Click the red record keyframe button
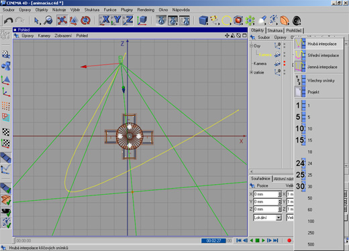349x251 pixels. (x=289, y=240)
